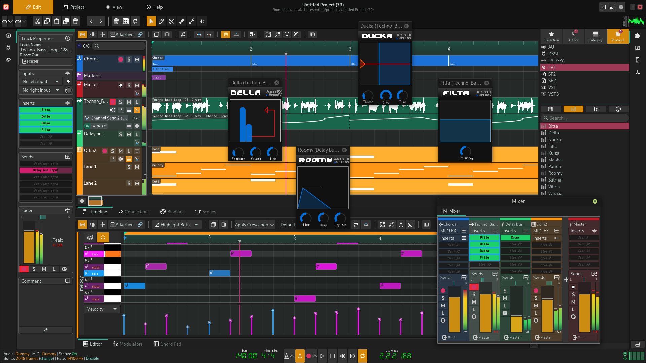Image resolution: width=646 pixels, height=363 pixels.
Task: Open the preferences gear icon
Action: pyautogui.click(x=621, y=7)
